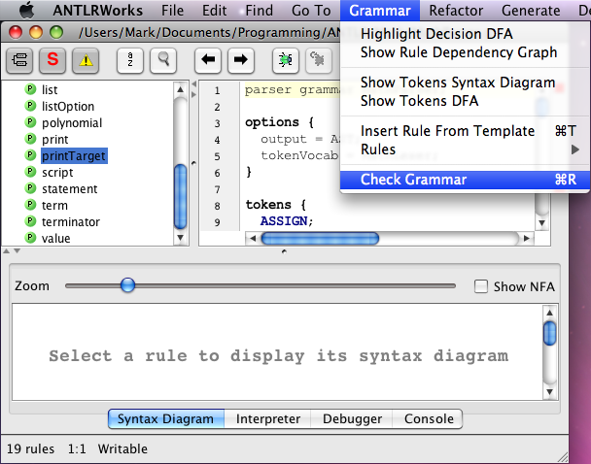Screen dimensions: 591x464
Task: Click the green P icon beside list
Action: click(30, 89)
